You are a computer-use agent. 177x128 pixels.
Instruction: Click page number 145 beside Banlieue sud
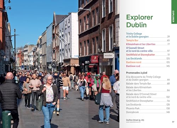168,66
